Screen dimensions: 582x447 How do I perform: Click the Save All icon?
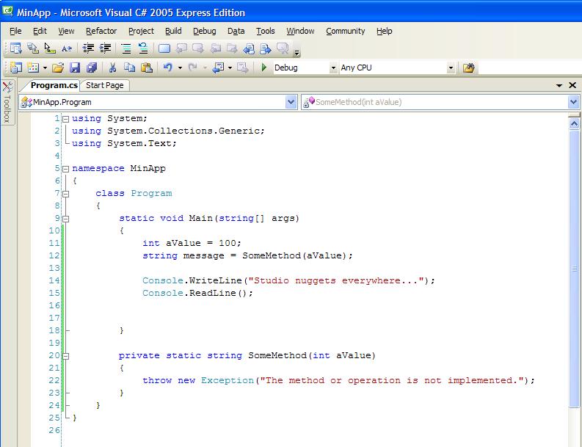coord(92,68)
